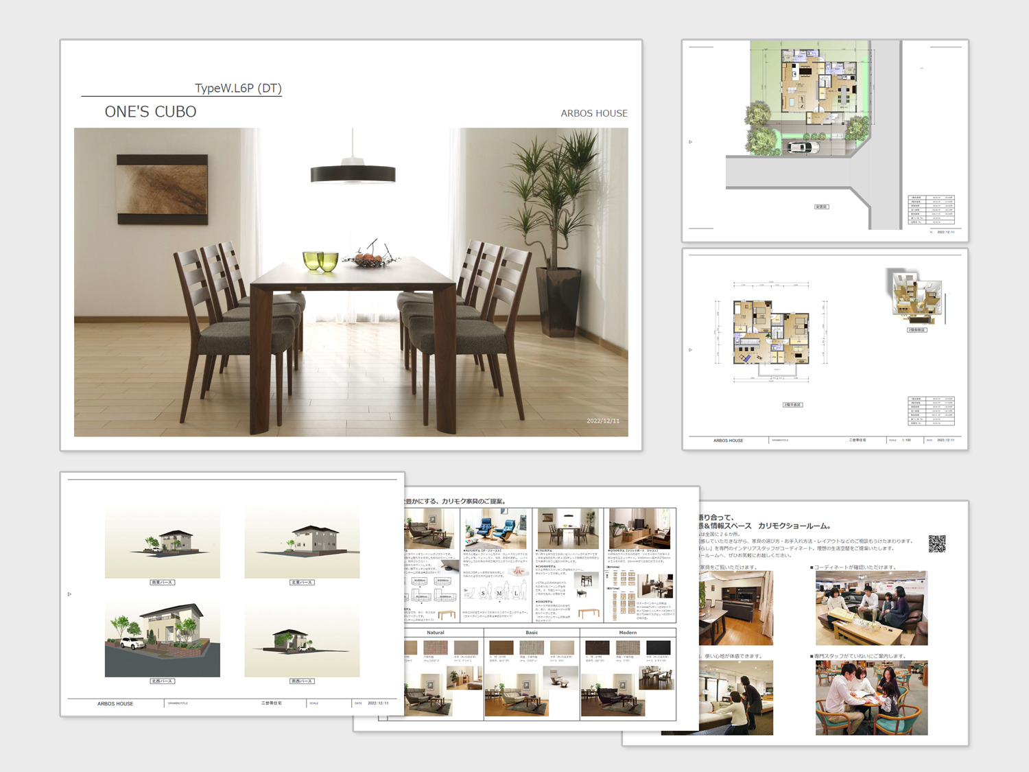Click the 北東パース caption label
Viewport: 1029px width, 772px height.
pyautogui.click(x=302, y=583)
